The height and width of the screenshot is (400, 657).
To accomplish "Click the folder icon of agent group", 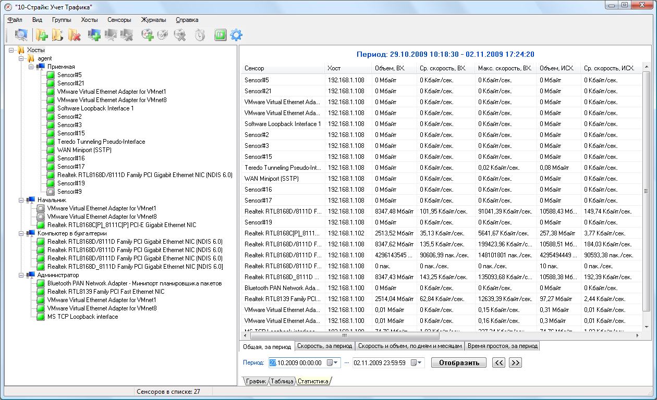I will 31,58.
